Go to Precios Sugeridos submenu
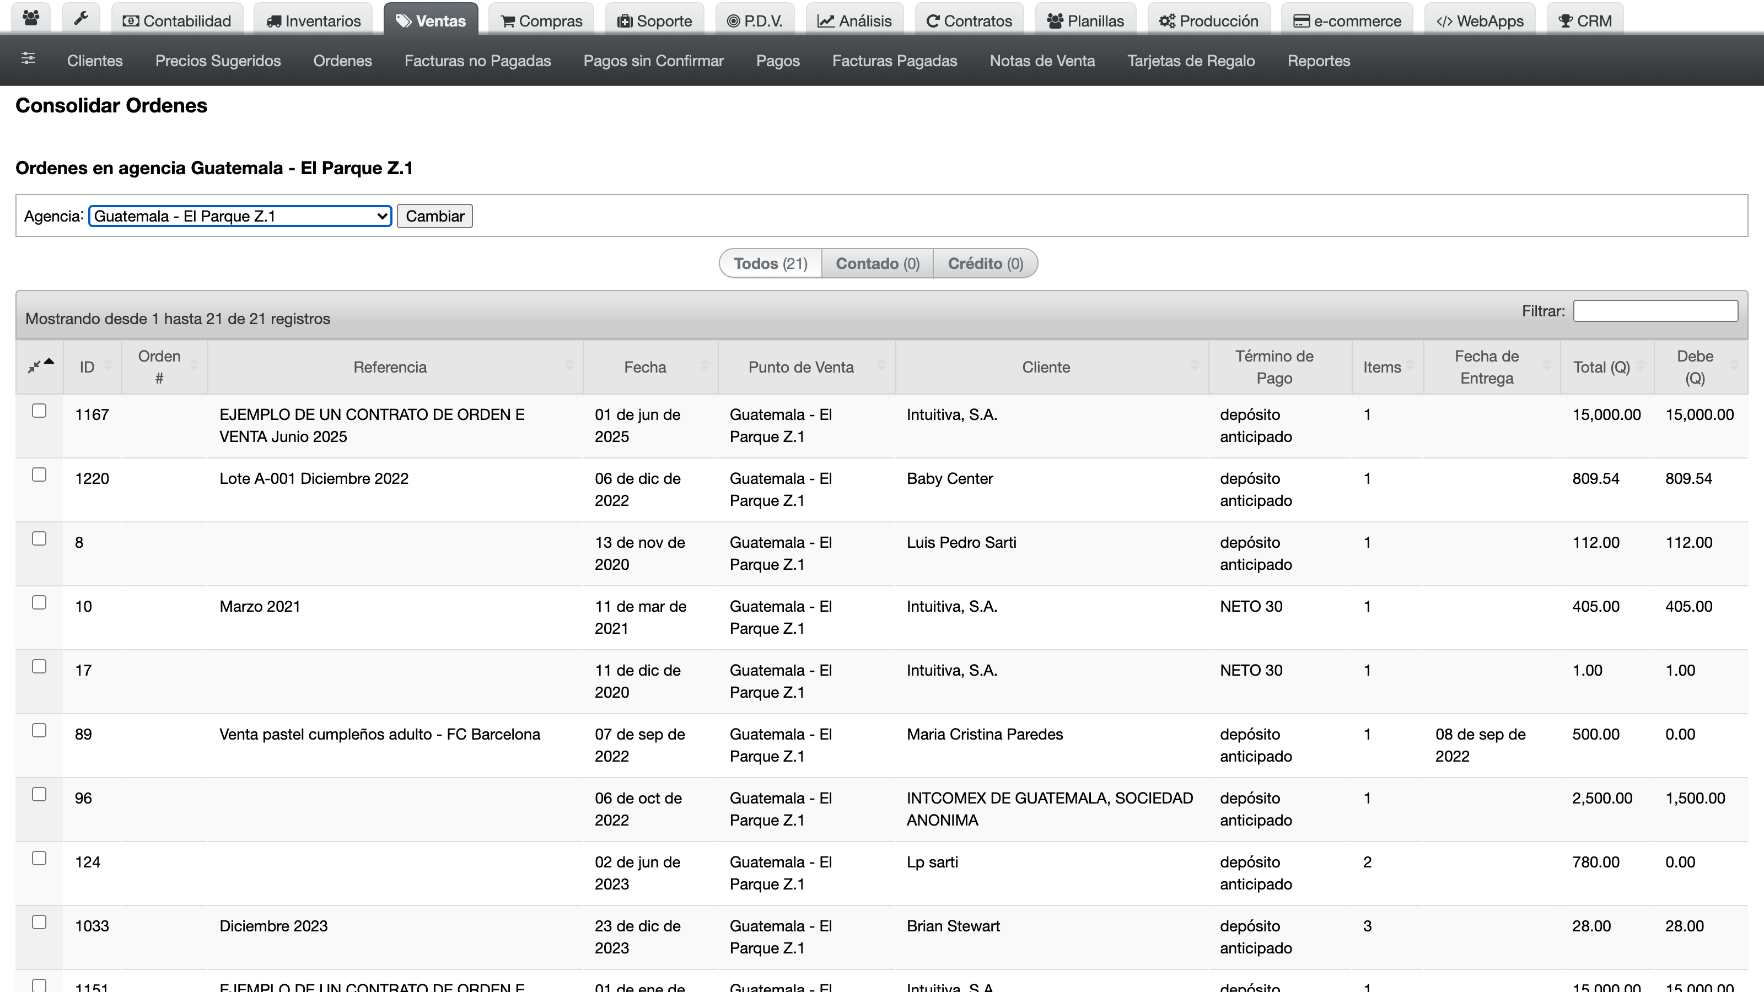 click(218, 61)
